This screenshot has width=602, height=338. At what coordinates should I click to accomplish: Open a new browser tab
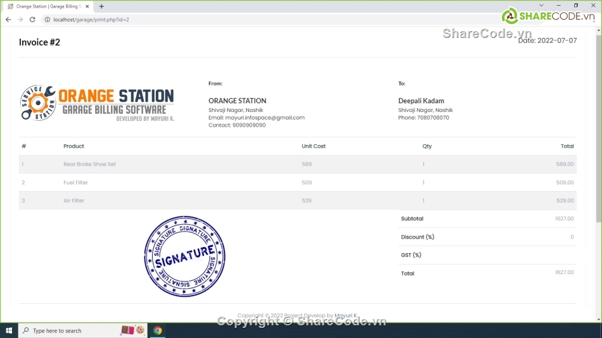(101, 6)
